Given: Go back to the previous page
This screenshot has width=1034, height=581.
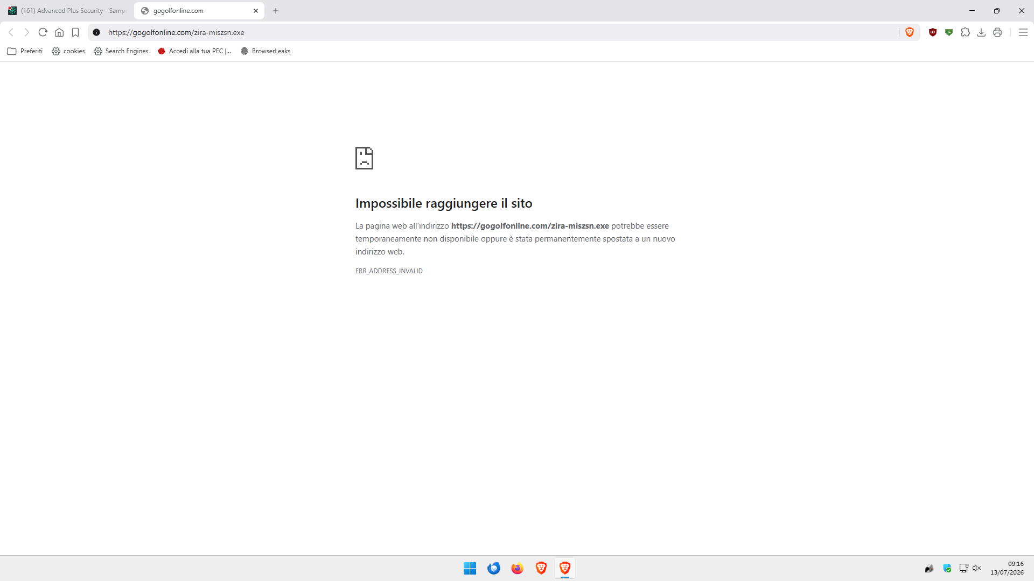Looking at the screenshot, I should tap(11, 32).
